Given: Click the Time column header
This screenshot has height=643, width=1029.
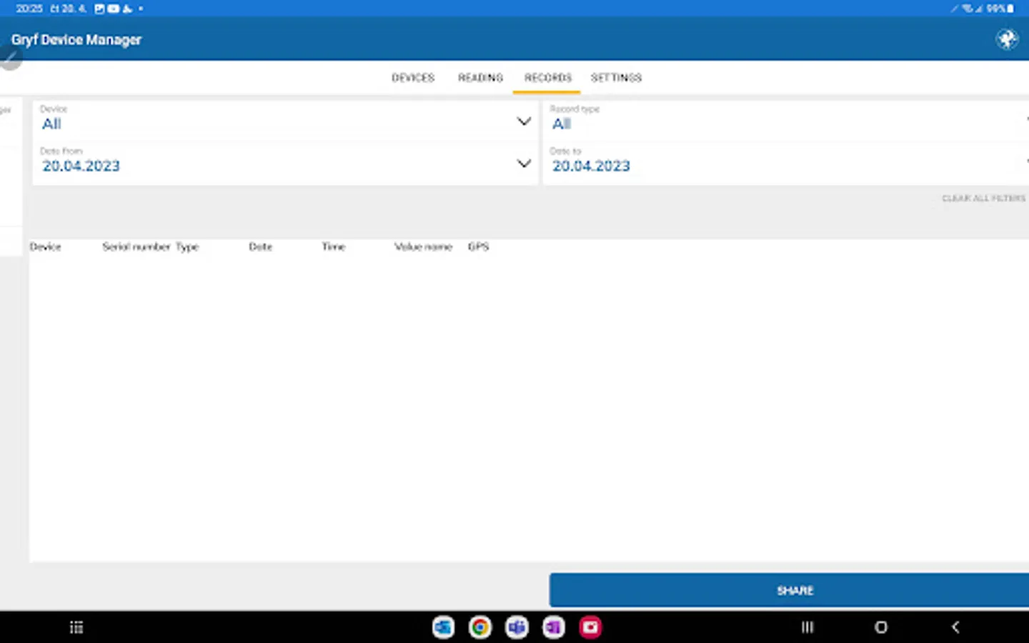Looking at the screenshot, I should click(333, 246).
